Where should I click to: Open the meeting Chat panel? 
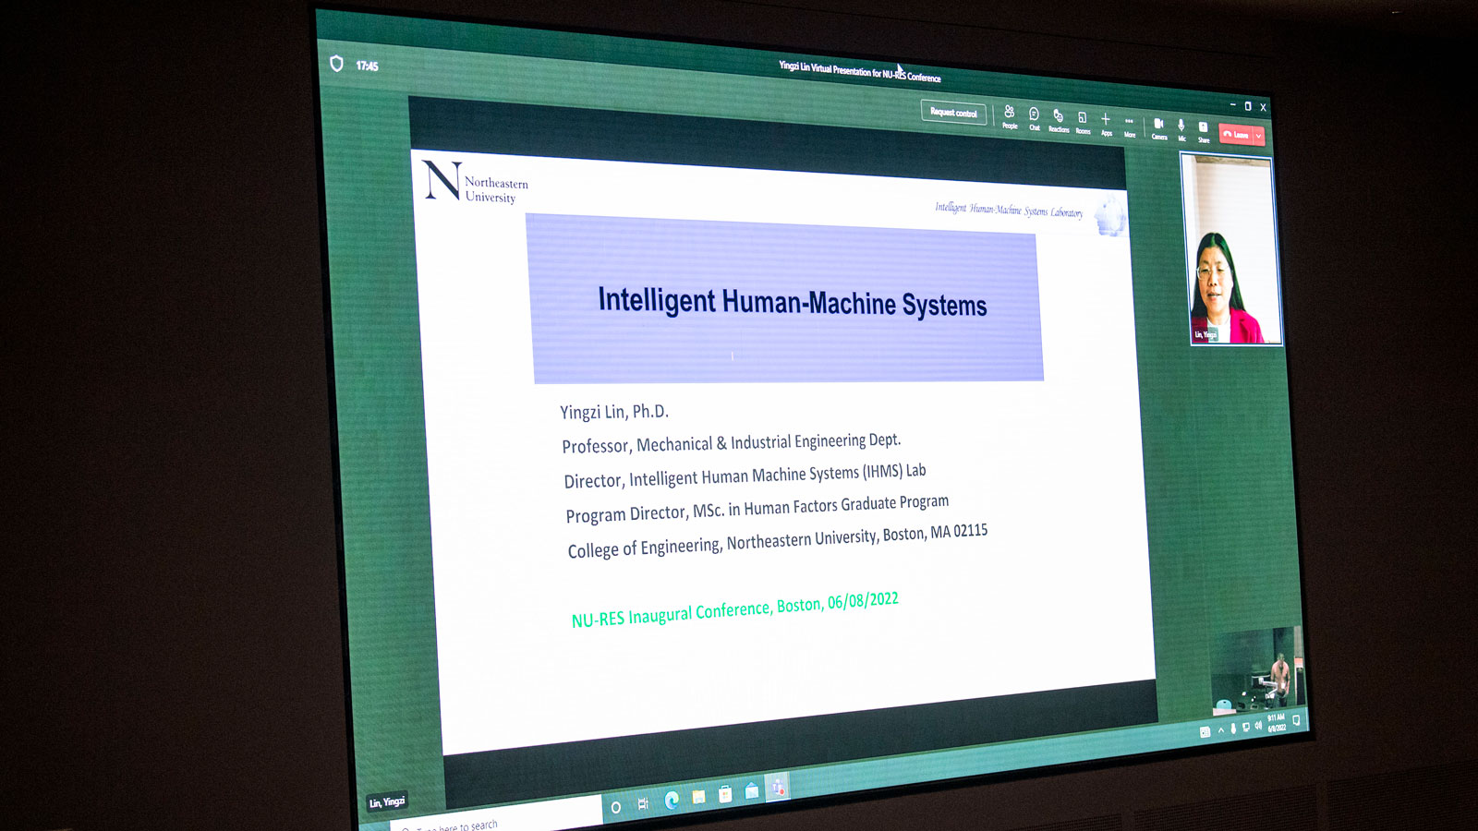pos(1035,119)
